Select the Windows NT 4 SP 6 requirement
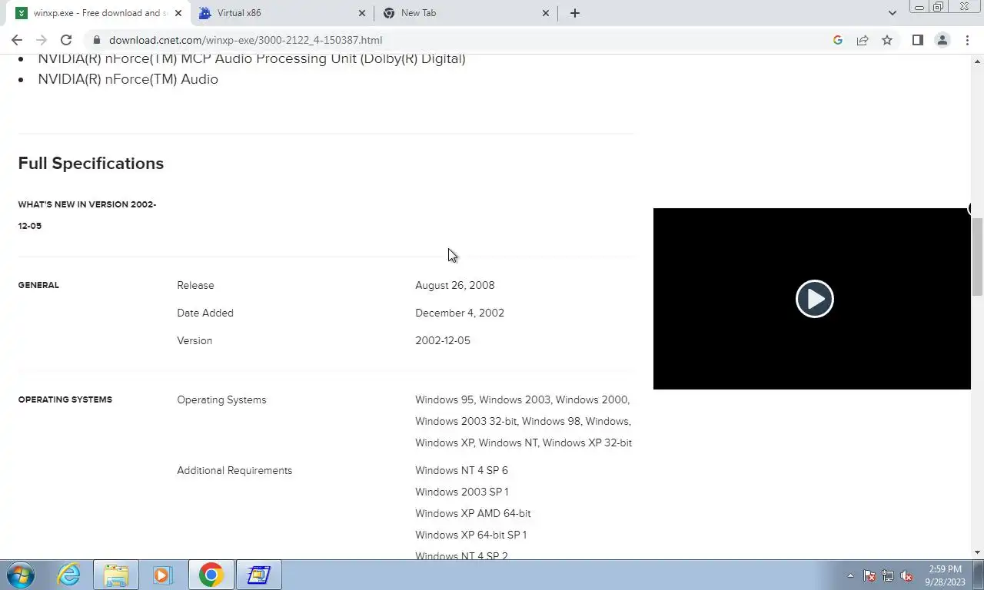984x590 pixels. (x=461, y=470)
